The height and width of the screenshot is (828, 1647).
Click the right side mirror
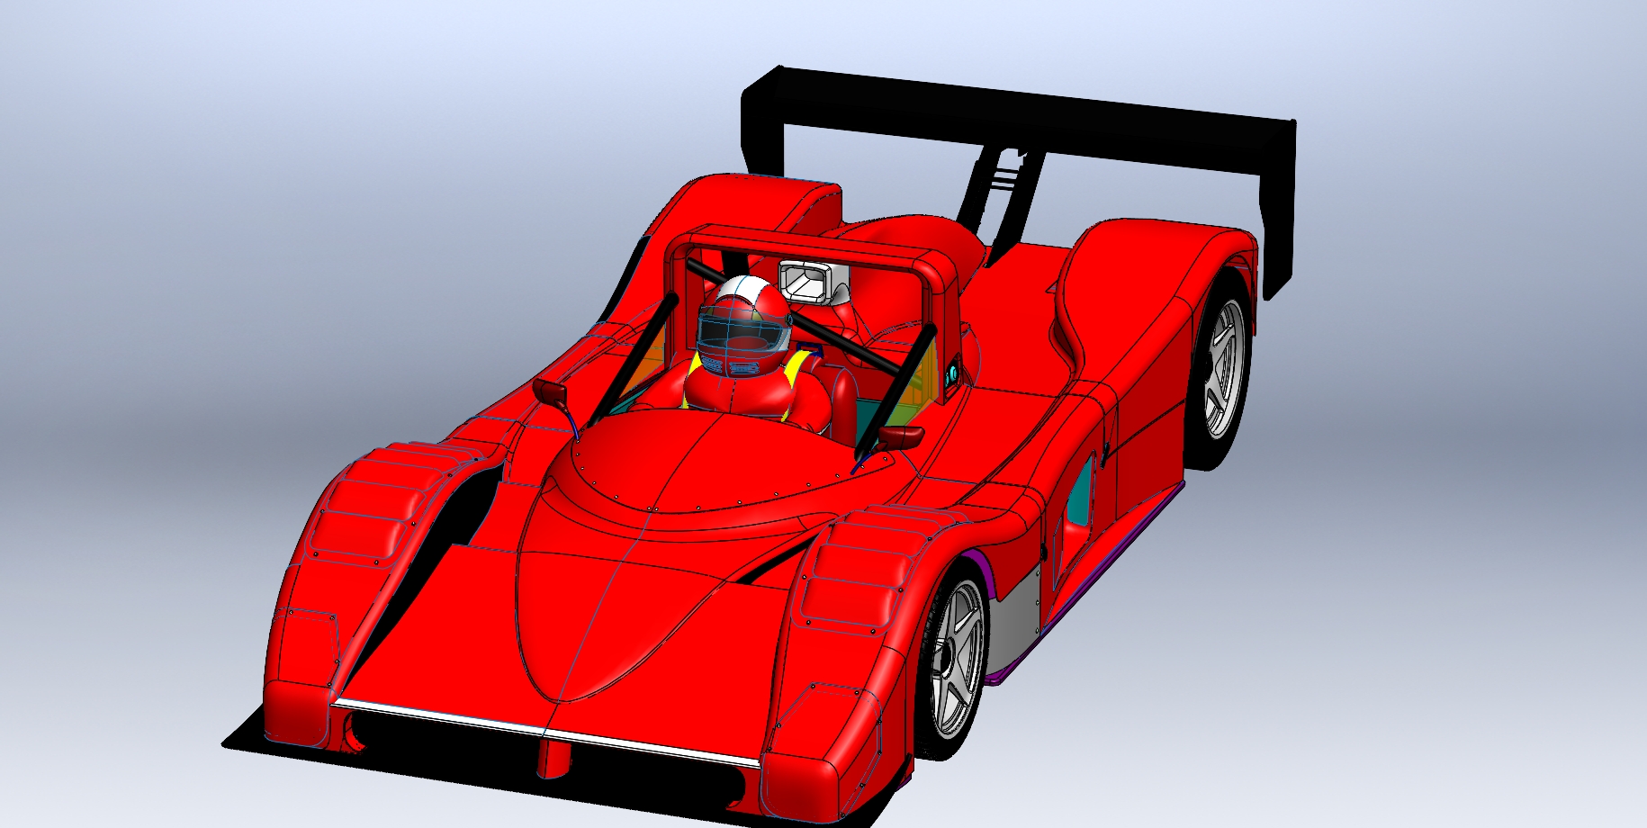pyautogui.click(x=901, y=438)
